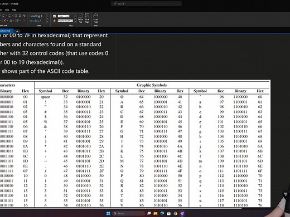Expand the Tags gallery list
290x217 pixels.
pyautogui.click(x=75, y=22)
